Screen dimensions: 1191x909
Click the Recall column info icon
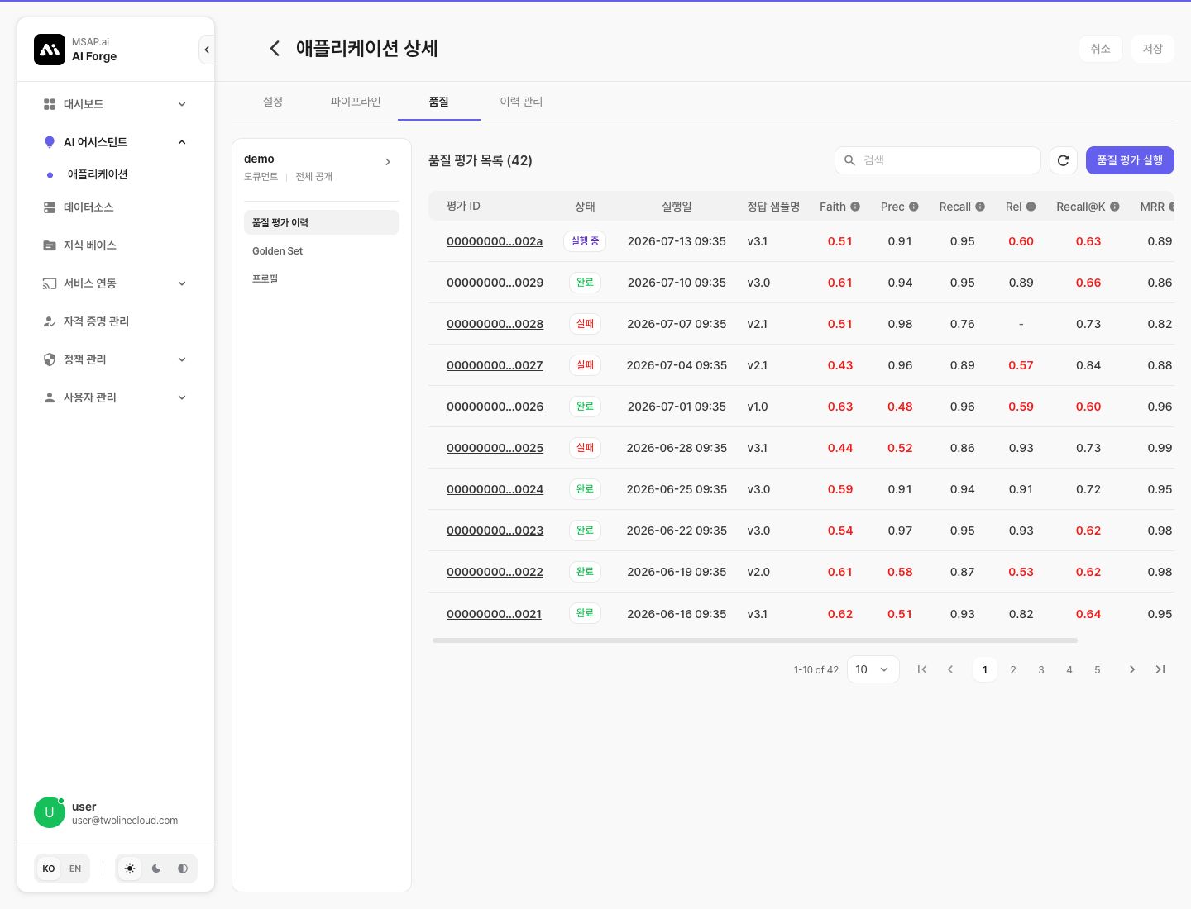click(x=980, y=207)
